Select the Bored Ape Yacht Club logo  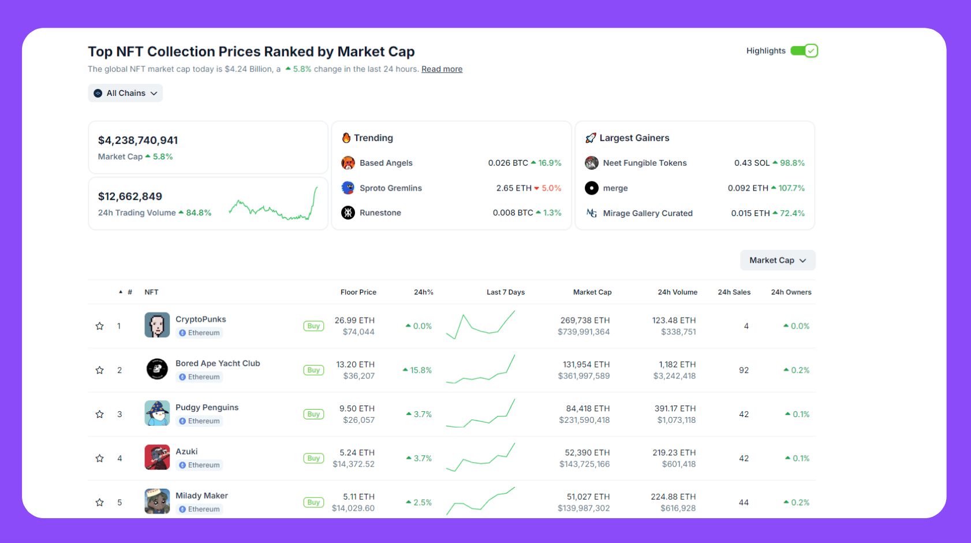point(157,369)
